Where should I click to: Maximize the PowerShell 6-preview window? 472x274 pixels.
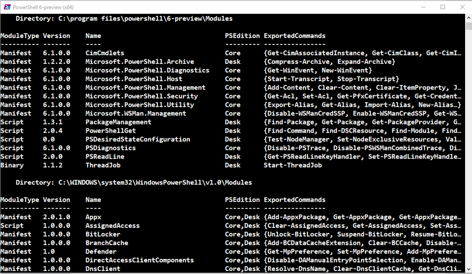pos(443,7)
